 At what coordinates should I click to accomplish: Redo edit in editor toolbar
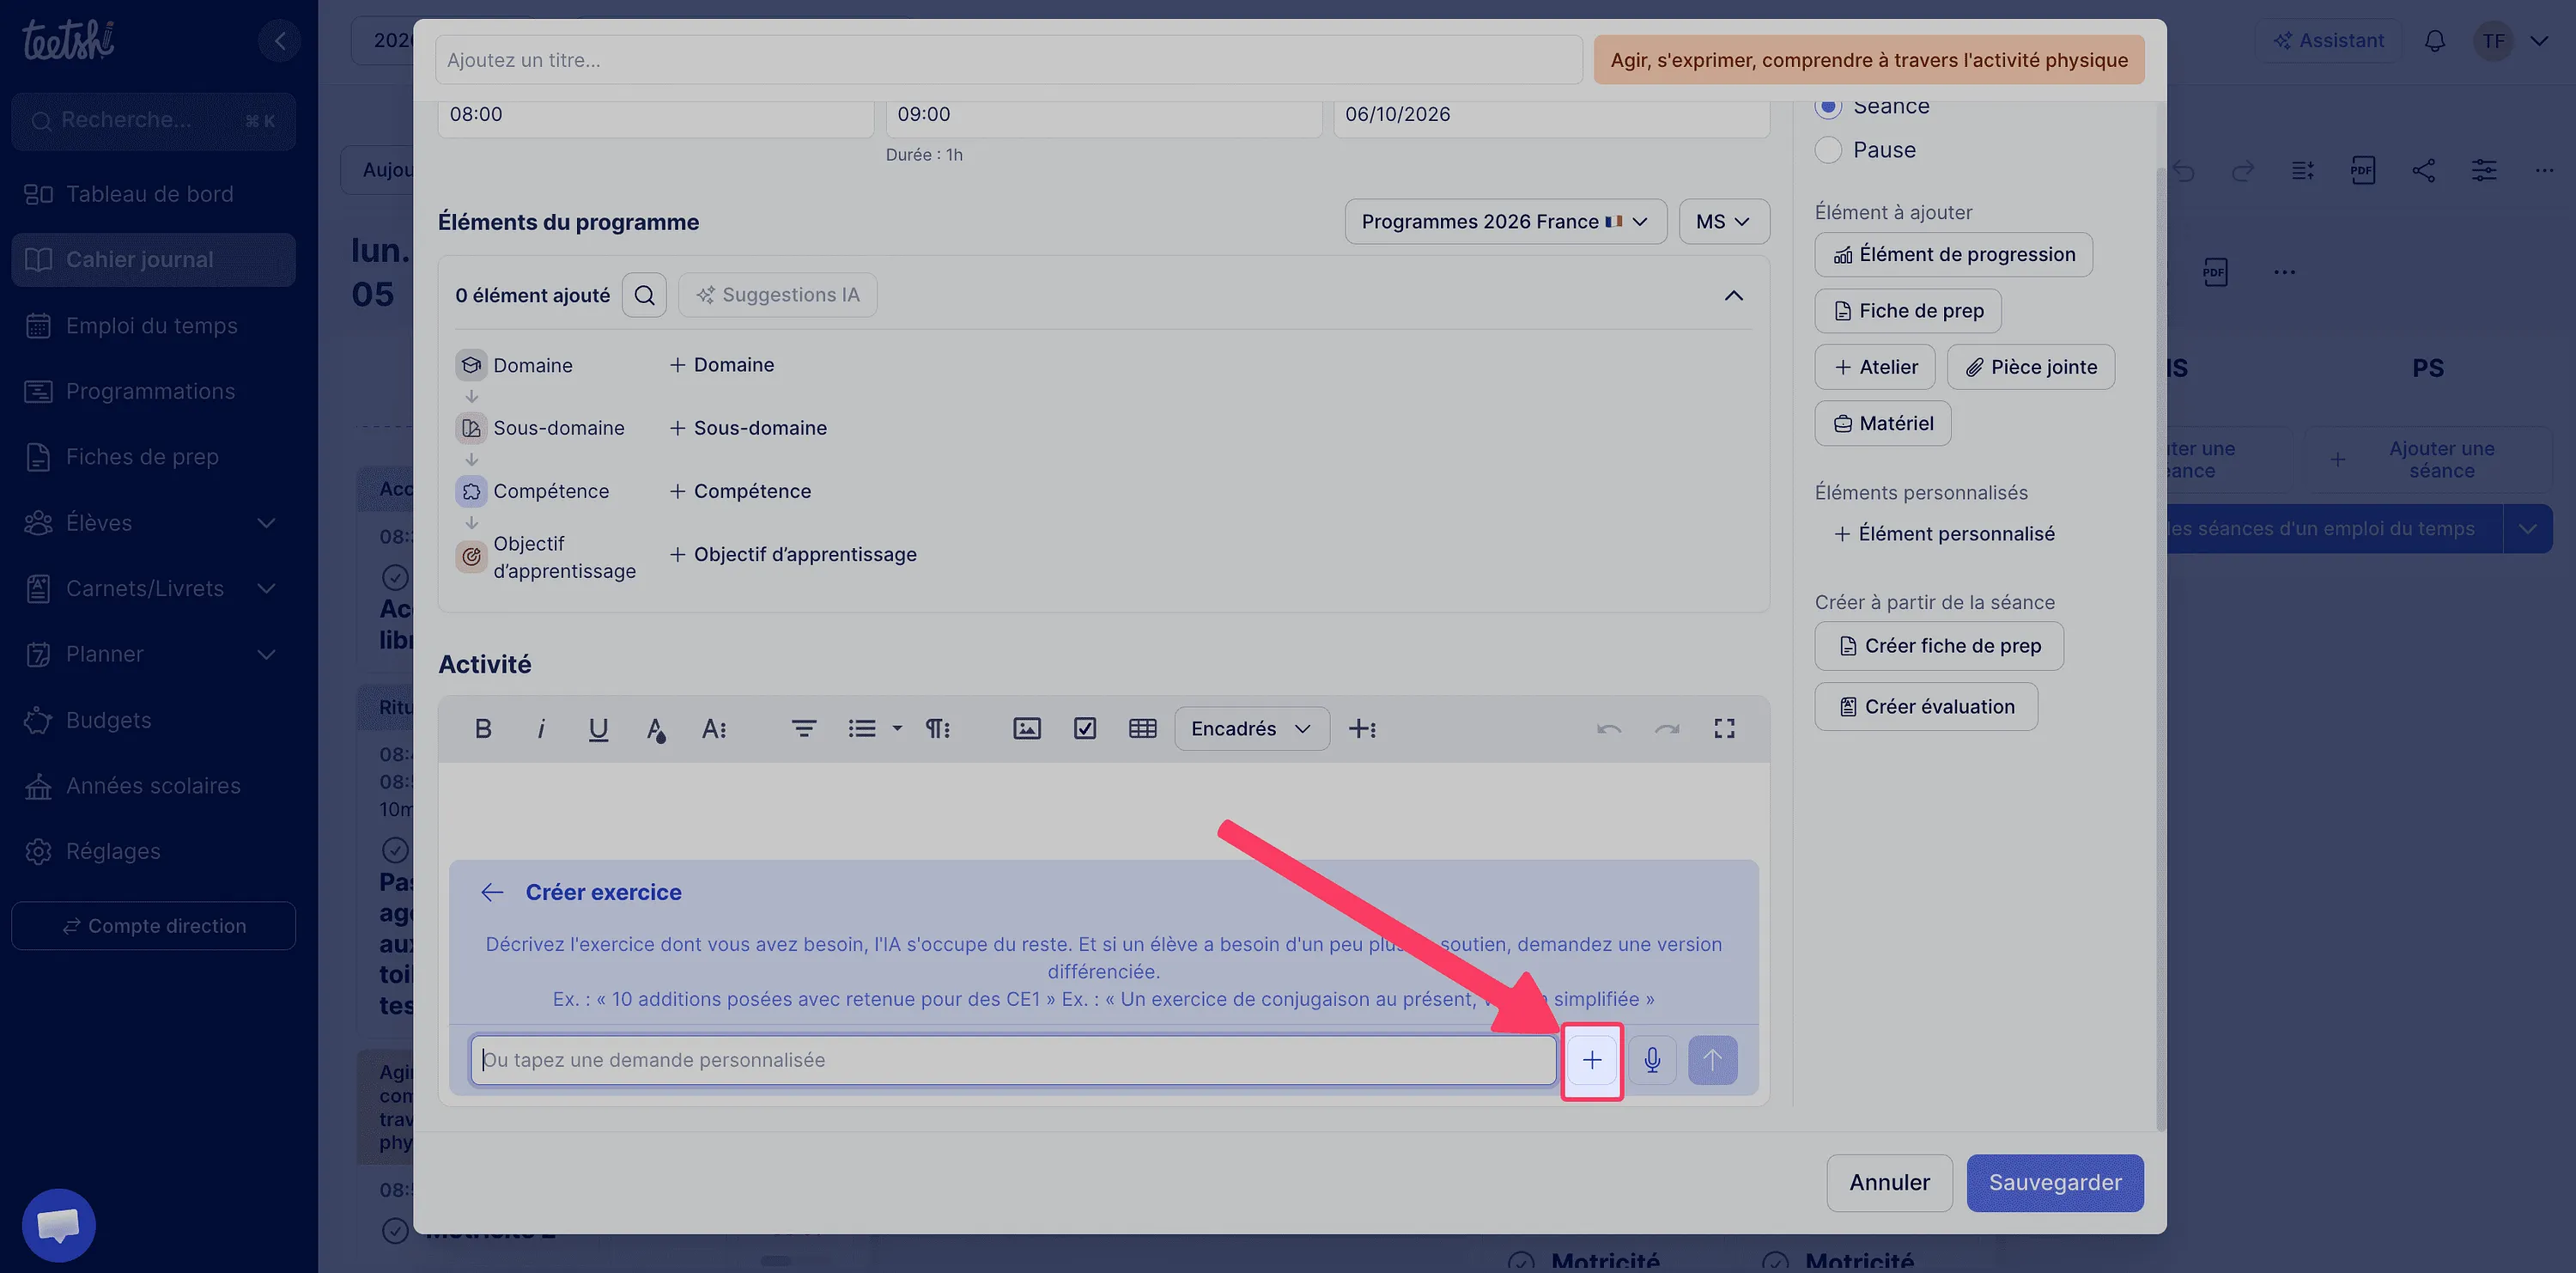pyautogui.click(x=1667, y=728)
